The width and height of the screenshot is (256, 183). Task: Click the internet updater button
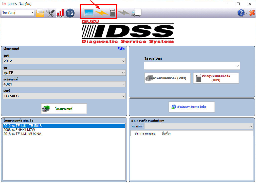pyautogui.click(x=192, y=107)
